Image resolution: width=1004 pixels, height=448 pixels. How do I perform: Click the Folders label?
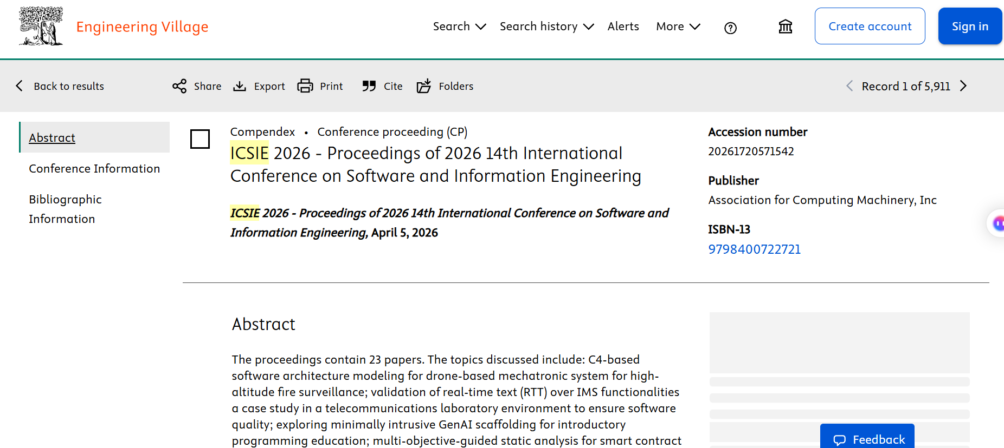click(456, 86)
